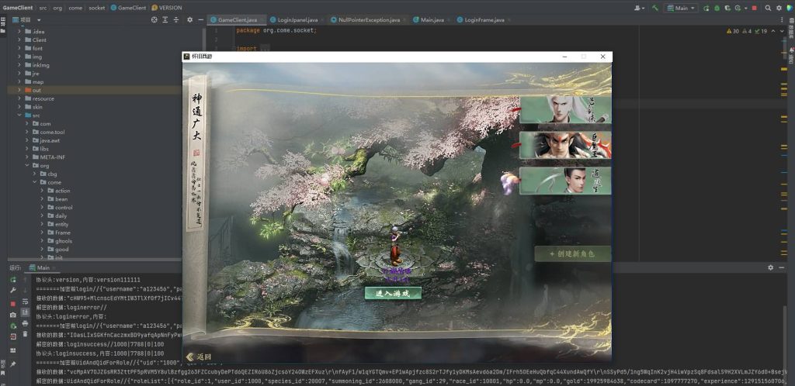
Task: Expand the action package node
Action: pos(62,191)
